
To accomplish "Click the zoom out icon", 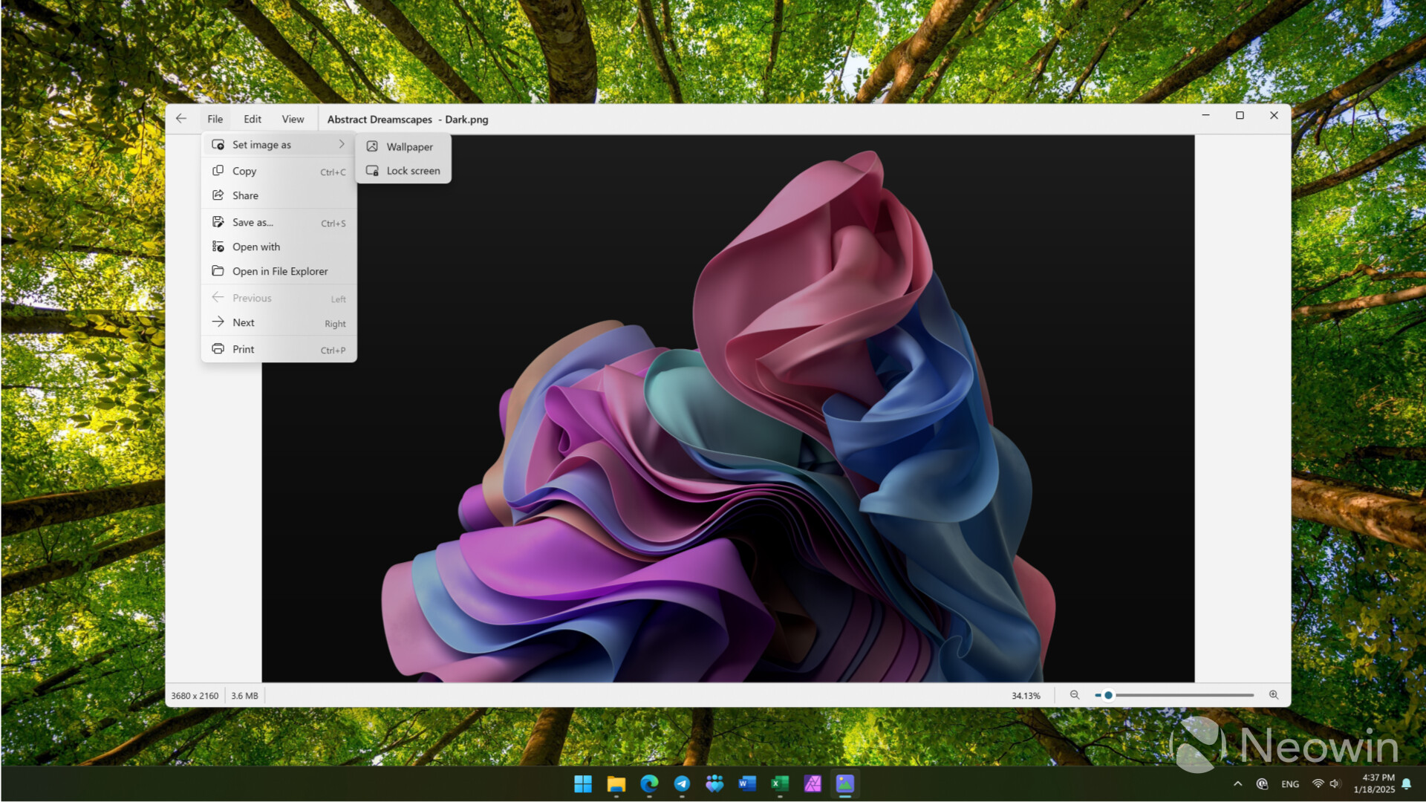I will [1075, 695].
